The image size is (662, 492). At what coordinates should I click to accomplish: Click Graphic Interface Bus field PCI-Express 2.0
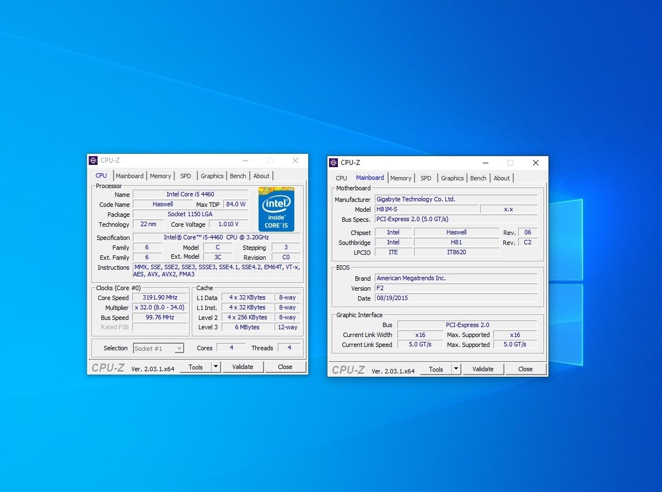467,325
